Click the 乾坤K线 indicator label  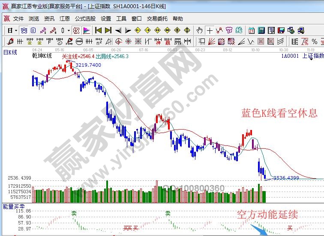coord(42,56)
